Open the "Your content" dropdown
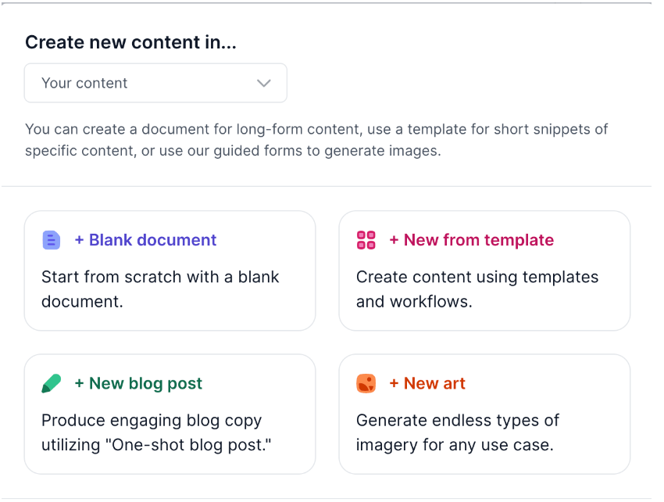This screenshot has width=664, height=502. (x=155, y=83)
